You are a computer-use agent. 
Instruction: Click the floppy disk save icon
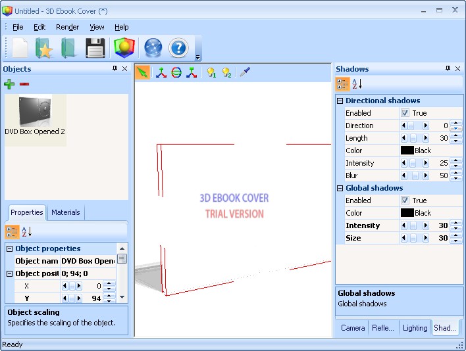95,48
